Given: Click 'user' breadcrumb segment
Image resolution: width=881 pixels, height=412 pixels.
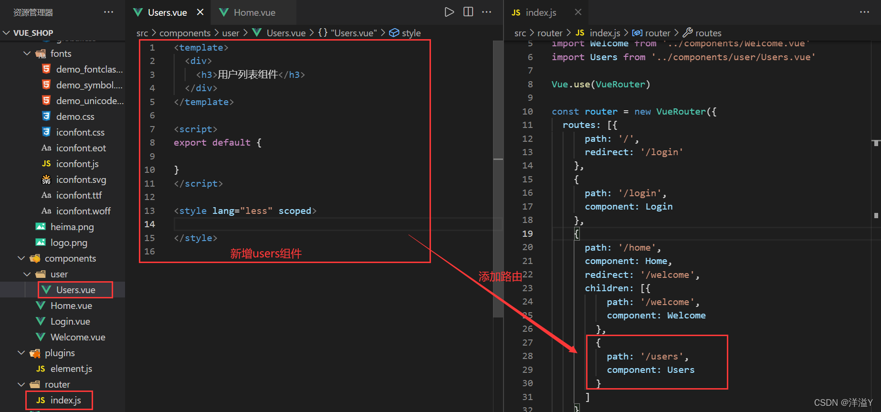Looking at the screenshot, I should (231, 33).
